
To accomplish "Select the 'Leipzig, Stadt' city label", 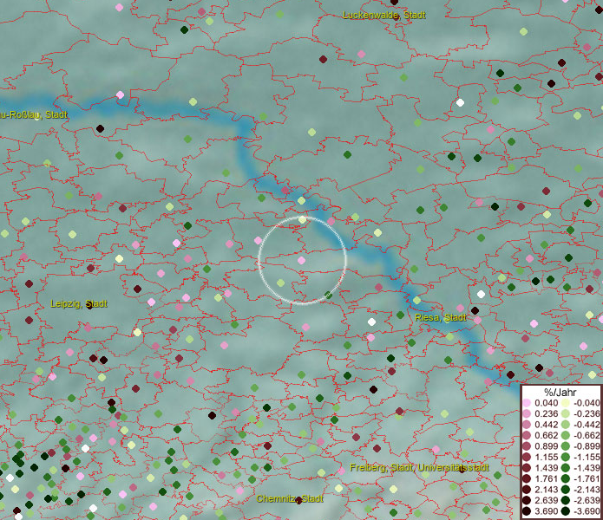I will [x=79, y=304].
